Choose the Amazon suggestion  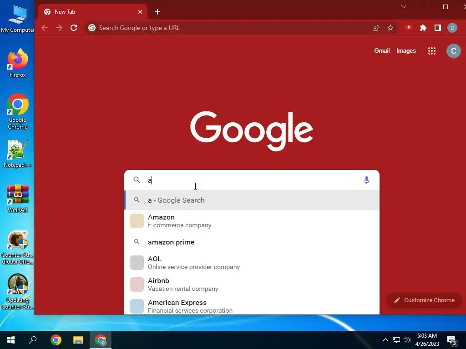(252, 221)
